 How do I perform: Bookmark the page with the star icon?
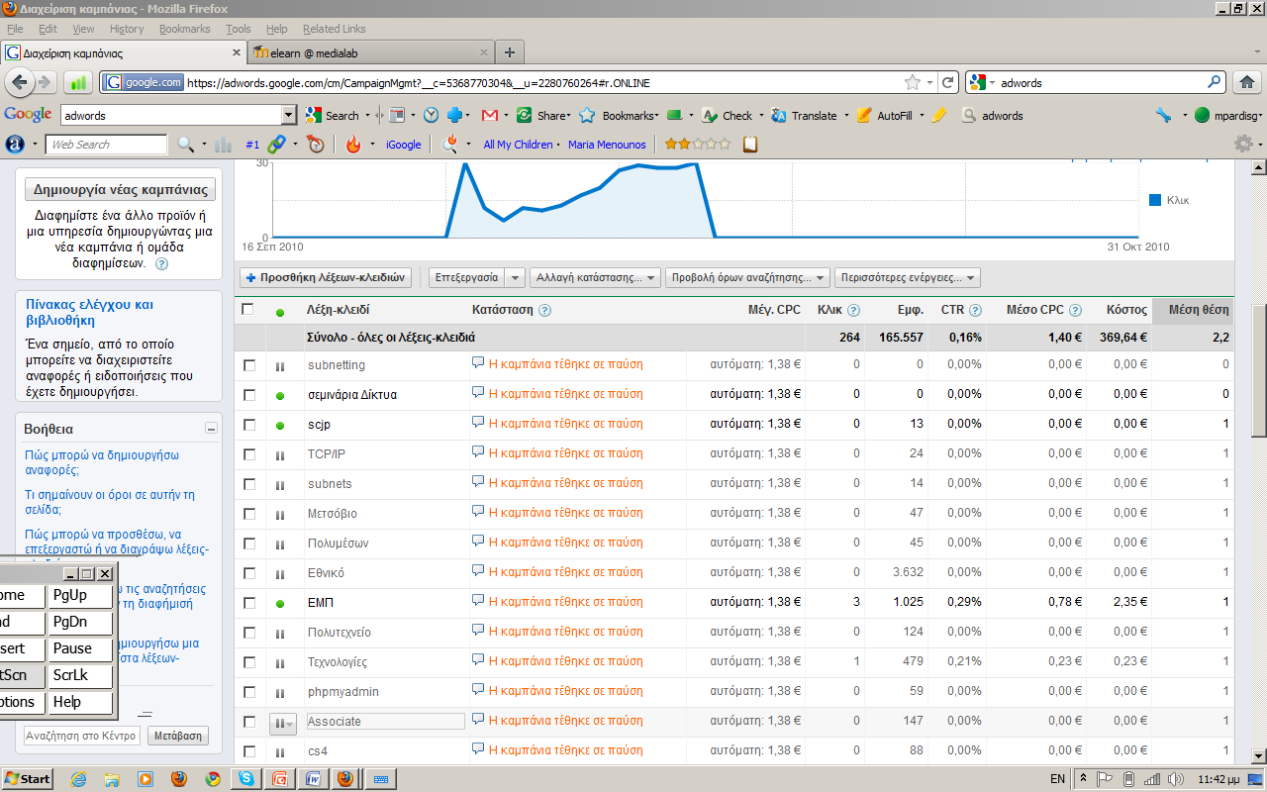912,82
